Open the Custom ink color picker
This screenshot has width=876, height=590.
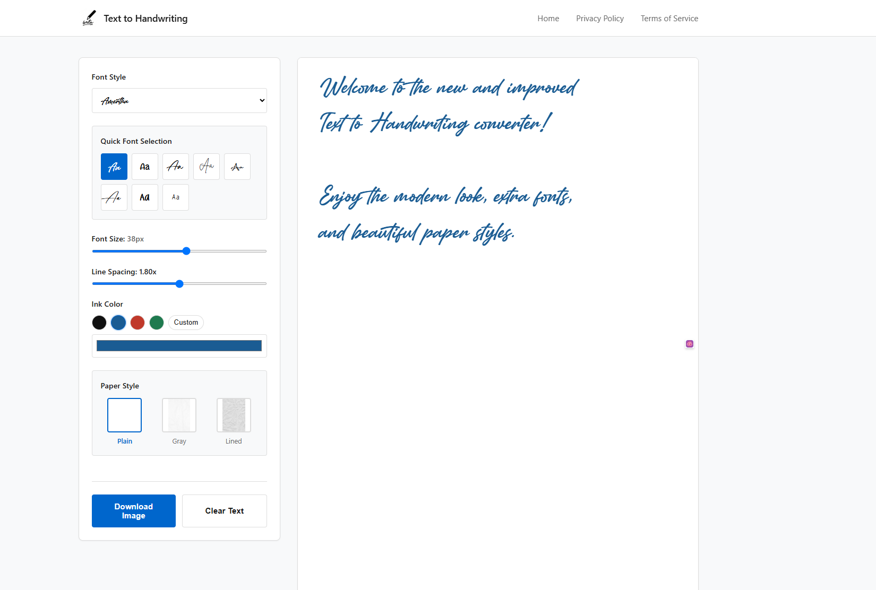[x=186, y=323]
